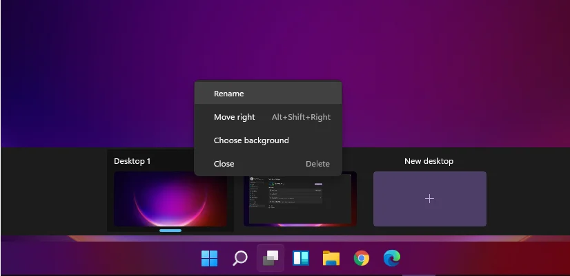Click the Desktop 1 name label

tap(132, 161)
